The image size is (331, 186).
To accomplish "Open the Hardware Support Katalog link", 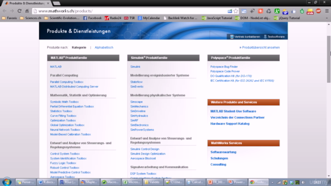I will (x=230, y=124).
